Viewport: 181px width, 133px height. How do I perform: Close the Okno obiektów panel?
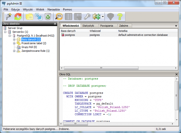click(x=55, y=24)
